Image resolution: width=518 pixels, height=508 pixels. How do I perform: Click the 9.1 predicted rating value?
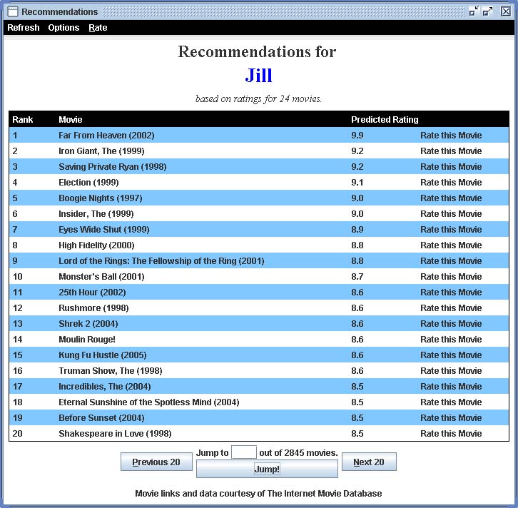[x=357, y=183]
